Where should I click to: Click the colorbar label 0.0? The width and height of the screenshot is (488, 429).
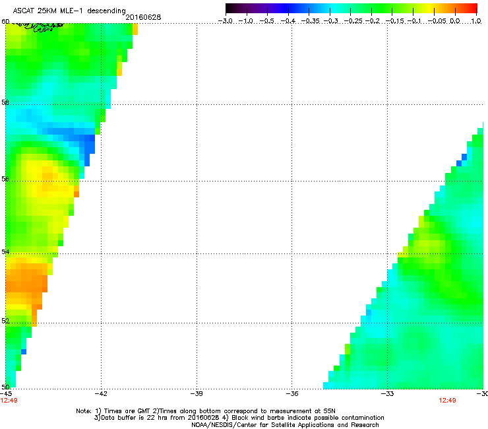click(x=455, y=21)
